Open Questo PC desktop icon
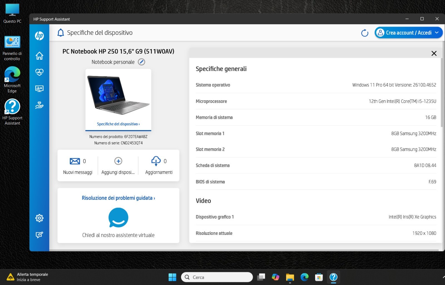Image resolution: width=445 pixels, height=285 pixels. point(12,13)
